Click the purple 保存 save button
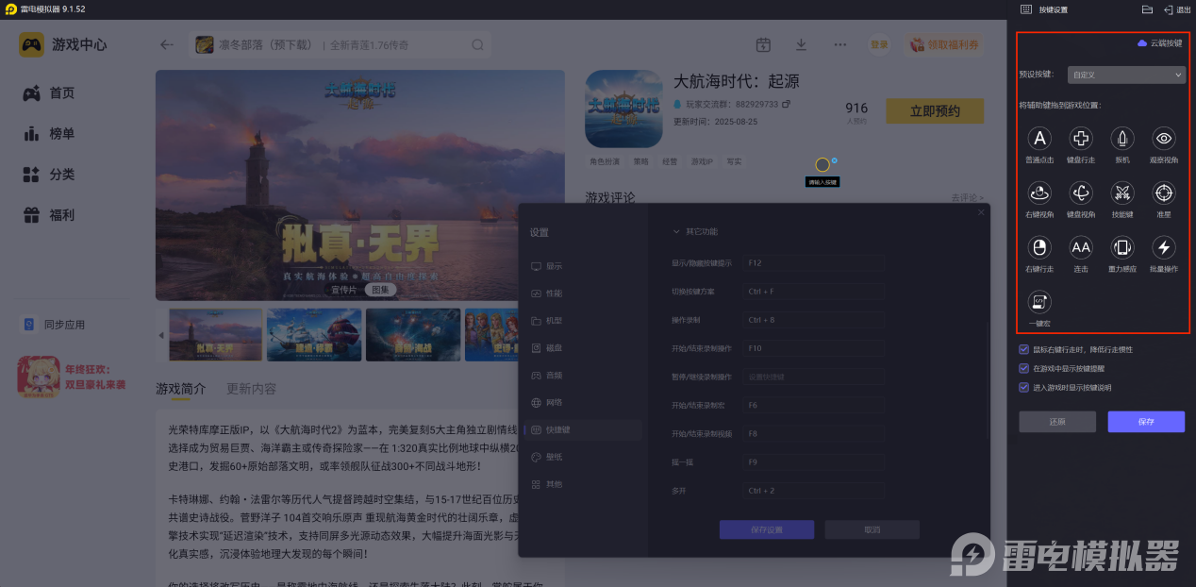Screen dimensions: 1196x587 click(1145, 422)
